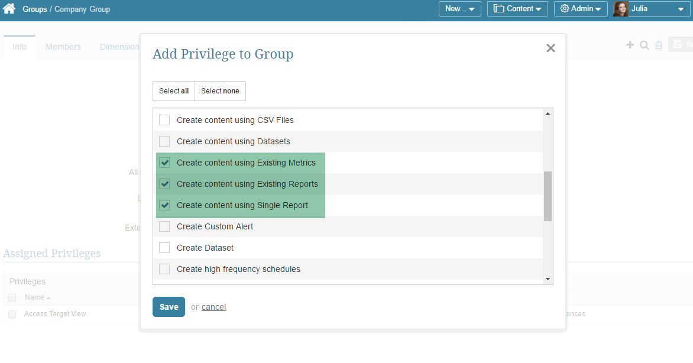
Task: Switch to the Members tab
Action: tap(63, 46)
